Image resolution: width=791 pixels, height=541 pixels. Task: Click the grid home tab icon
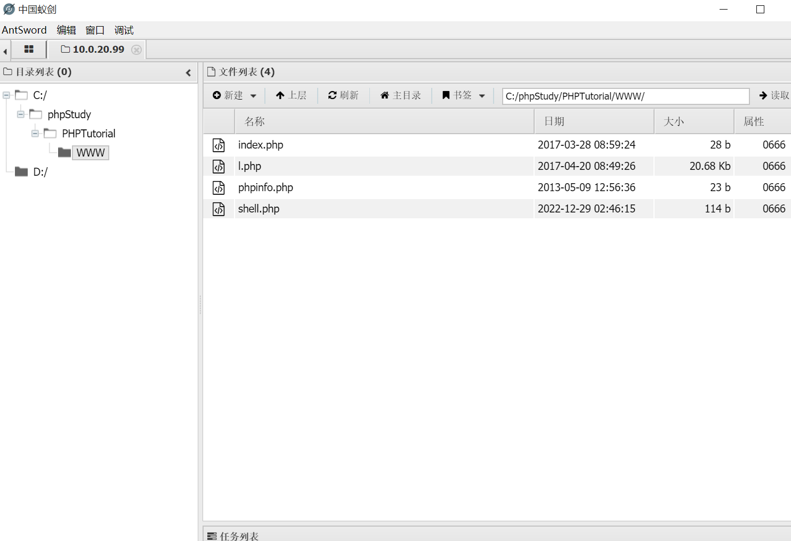tap(29, 49)
